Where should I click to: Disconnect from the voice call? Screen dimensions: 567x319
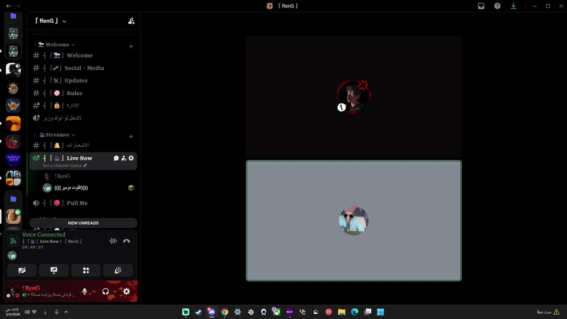click(x=127, y=241)
